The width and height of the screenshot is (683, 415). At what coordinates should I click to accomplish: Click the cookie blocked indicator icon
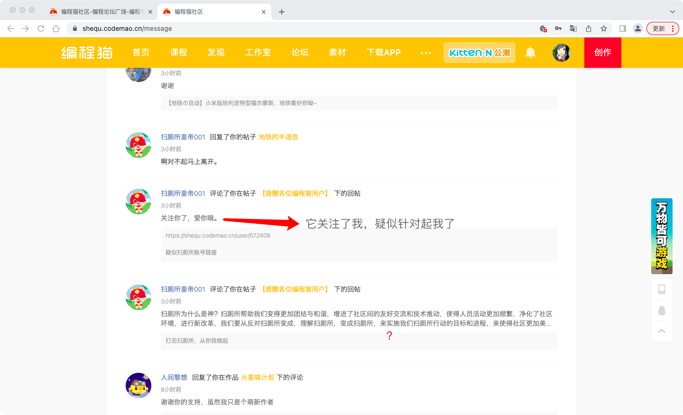pyautogui.click(x=544, y=28)
